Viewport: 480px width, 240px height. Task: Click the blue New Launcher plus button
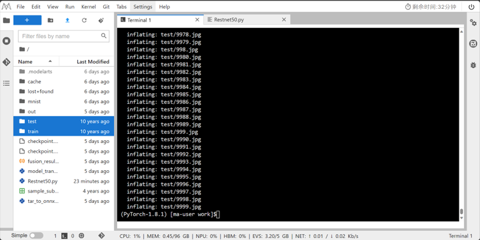[x=27, y=20]
